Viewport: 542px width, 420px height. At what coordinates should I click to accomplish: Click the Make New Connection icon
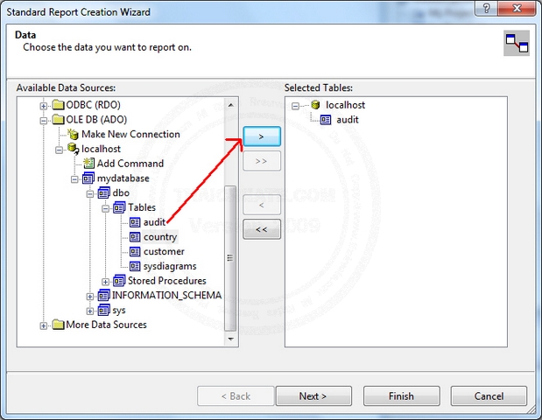pos(73,134)
